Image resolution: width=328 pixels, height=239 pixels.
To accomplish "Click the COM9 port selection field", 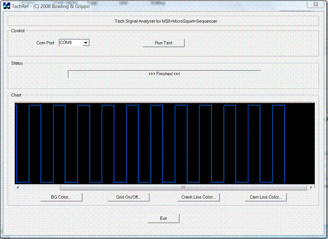I will click(x=74, y=43).
